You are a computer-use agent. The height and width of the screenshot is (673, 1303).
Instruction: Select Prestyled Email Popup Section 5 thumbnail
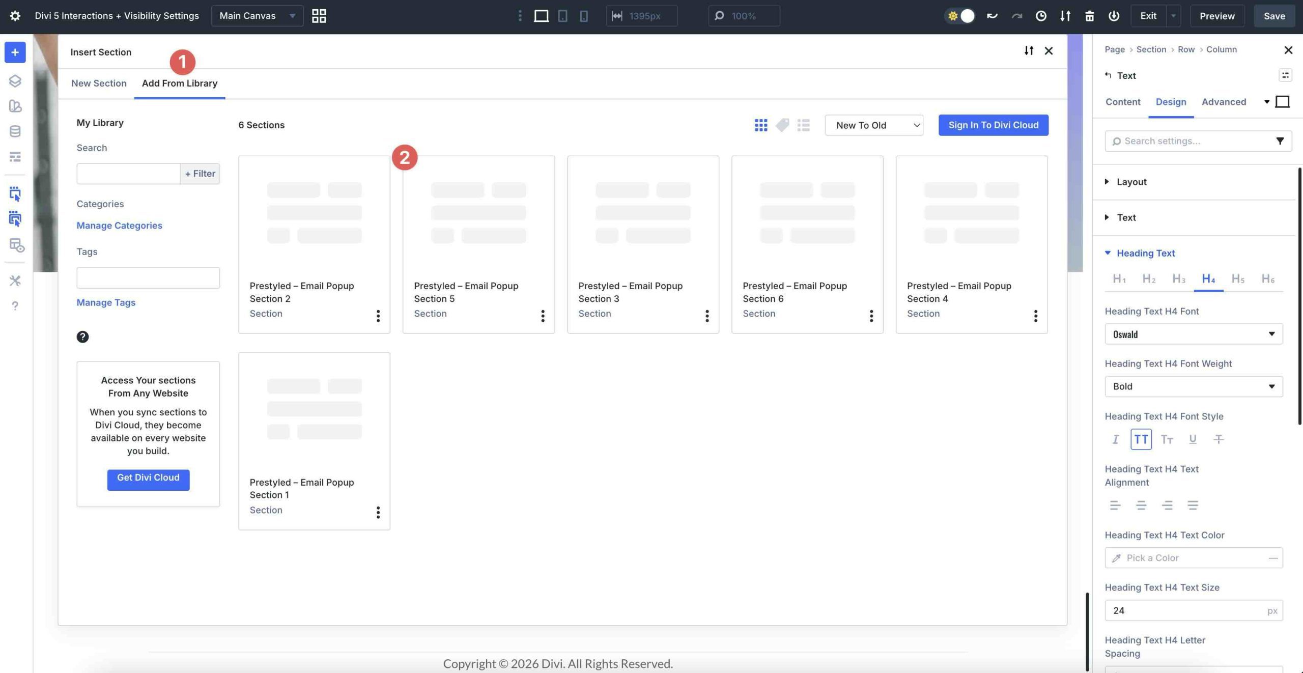click(x=478, y=214)
